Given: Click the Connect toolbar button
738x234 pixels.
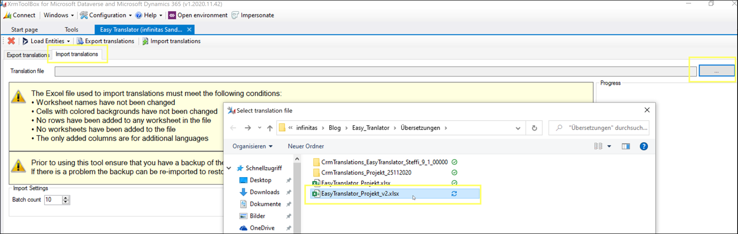Looking at the screenshot, I should coord(20,15).
